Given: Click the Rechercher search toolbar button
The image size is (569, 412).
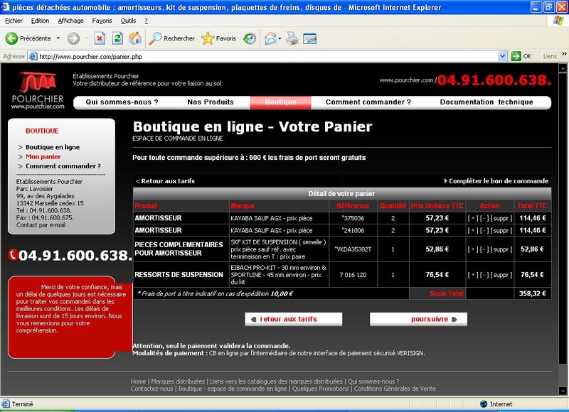Looking at the screenshot, I should point(172,38).
